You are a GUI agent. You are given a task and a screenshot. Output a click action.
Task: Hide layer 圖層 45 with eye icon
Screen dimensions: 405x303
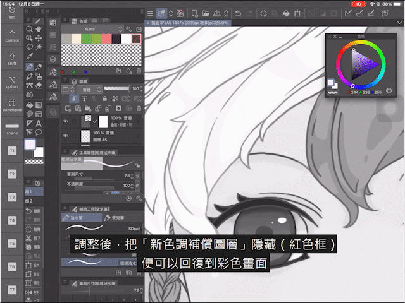(65, 136)
